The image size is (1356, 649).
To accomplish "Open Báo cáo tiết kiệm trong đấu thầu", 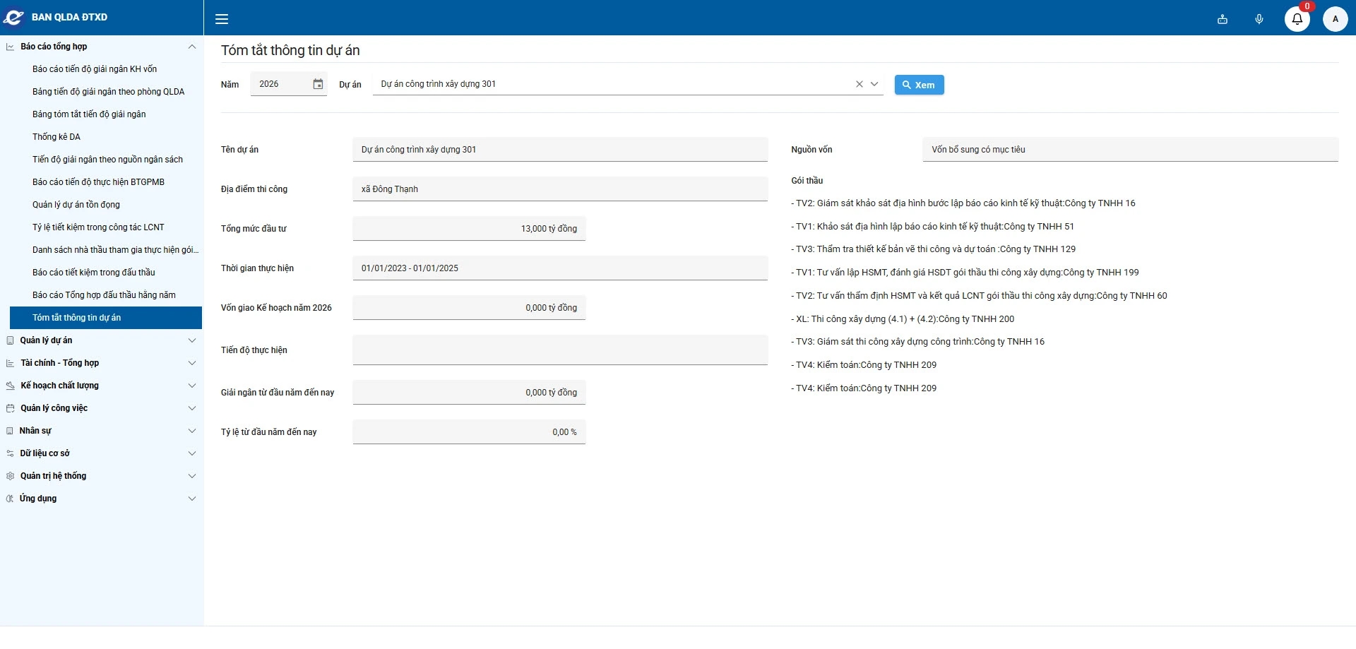I will click(x=94, y=273).
